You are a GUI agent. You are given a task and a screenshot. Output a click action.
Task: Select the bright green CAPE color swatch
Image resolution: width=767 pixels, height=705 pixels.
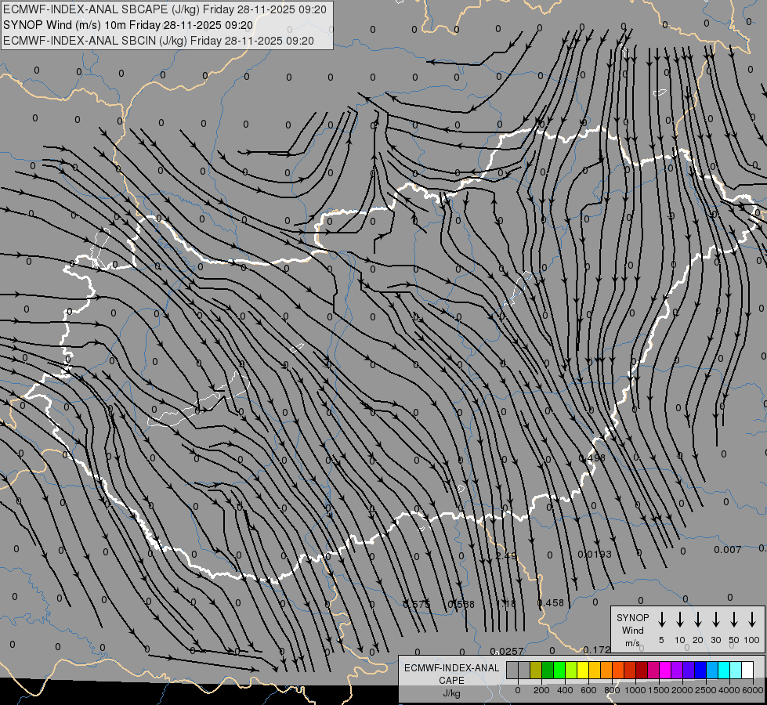[x=559, y=671]
